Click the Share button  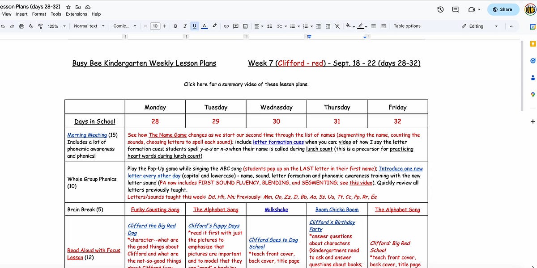[x=503, y=9]
